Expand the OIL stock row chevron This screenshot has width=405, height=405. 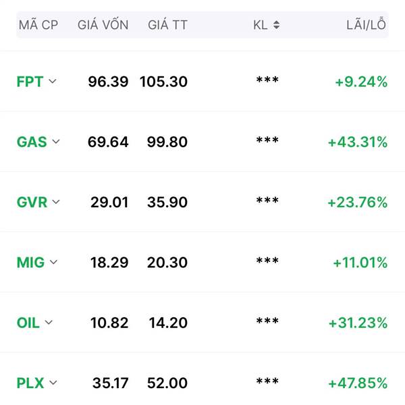click(49, 323)
